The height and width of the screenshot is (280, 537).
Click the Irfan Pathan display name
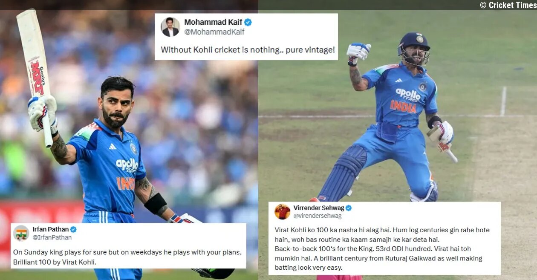[51, 229]
